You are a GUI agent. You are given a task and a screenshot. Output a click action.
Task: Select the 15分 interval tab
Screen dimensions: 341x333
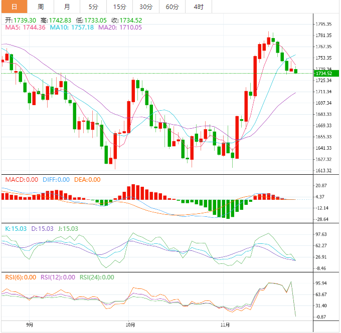point(119,7)
